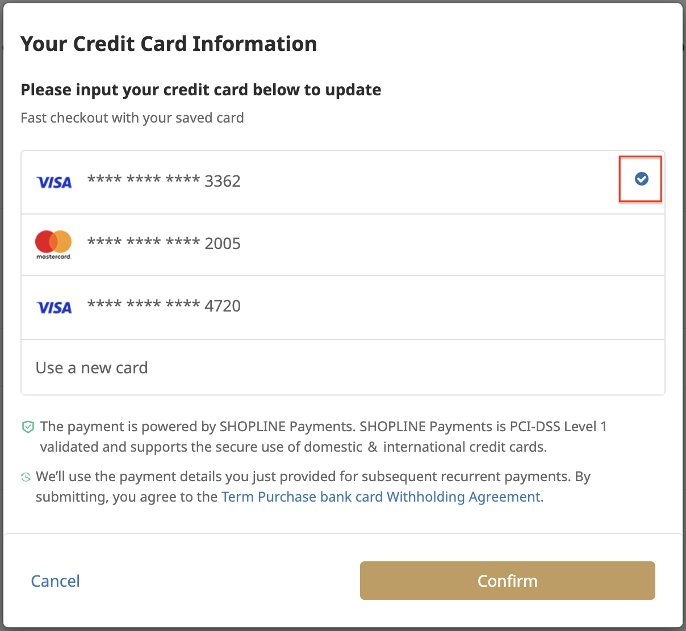Click the Fast checkout with saved card text

tap(132, 117)
